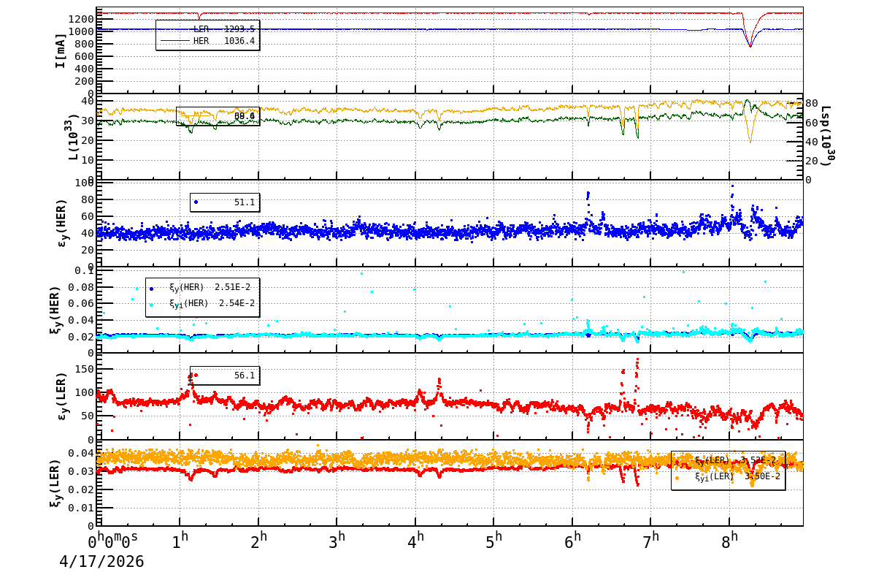Image resolution: width=876 pixels, height=583 pixels.
Task: Click the 6h time axis tick label
Action: point(572,541)
